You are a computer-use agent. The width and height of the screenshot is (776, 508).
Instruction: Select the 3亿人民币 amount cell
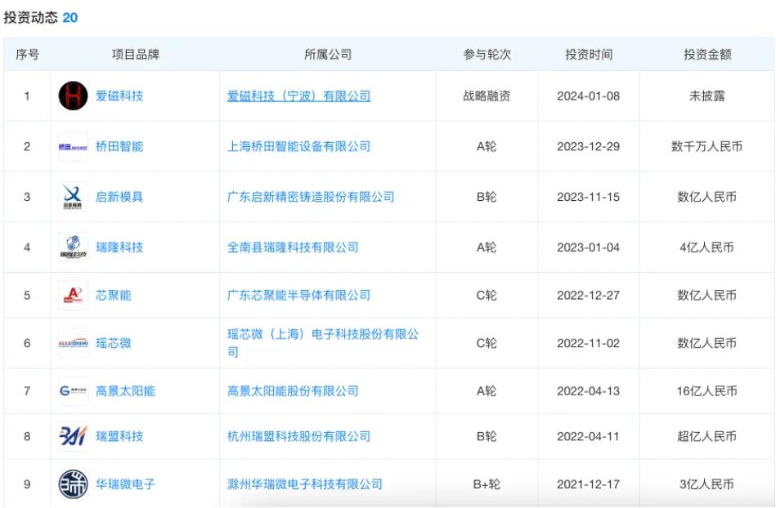707,484
